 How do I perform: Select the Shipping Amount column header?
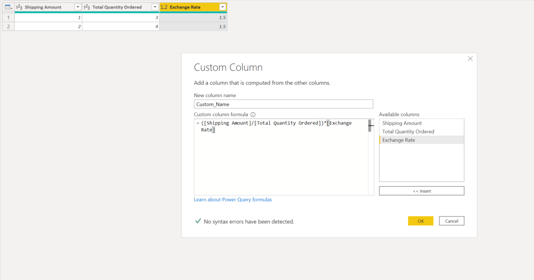48,7
